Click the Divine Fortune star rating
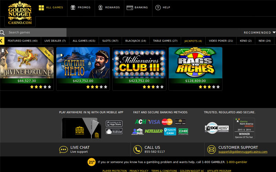The height and width of the screenshot is (172, 276). click(x=41, y=87)
